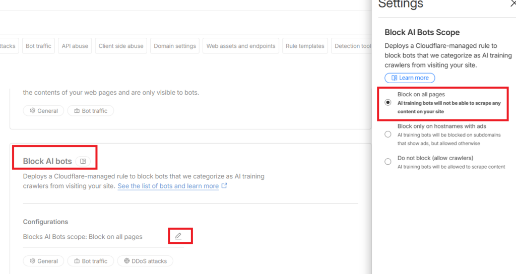Screen dimensions: 516x274
Task: Click the Bot traffic tag in the upper card
Action: (x=91, y=111)
